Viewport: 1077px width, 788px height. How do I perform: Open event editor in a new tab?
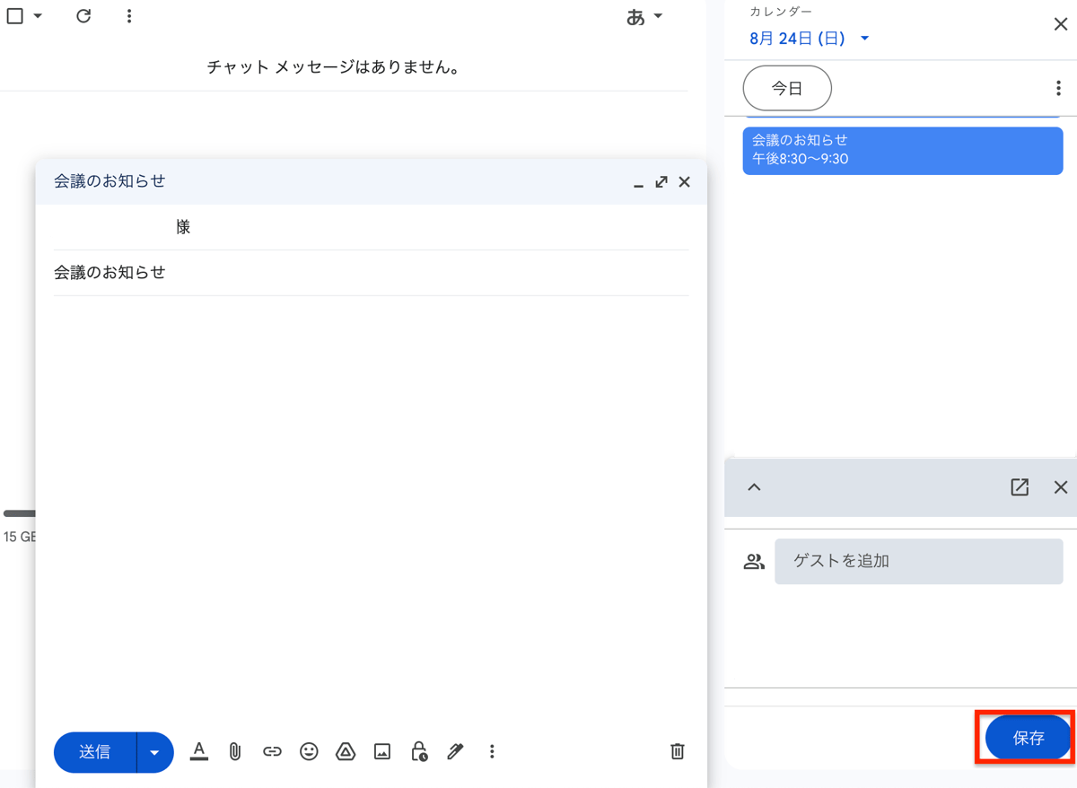point(1020,487)
